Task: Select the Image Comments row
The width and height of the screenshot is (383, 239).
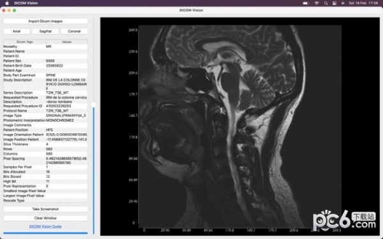Action: pyautogui.click(x=45, y=125)
